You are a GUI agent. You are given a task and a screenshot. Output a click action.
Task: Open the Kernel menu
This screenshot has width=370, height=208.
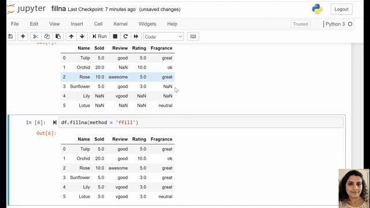coord(121,24)
